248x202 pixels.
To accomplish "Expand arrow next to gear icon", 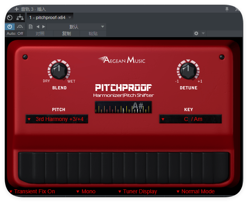I will tap(203, 34).
